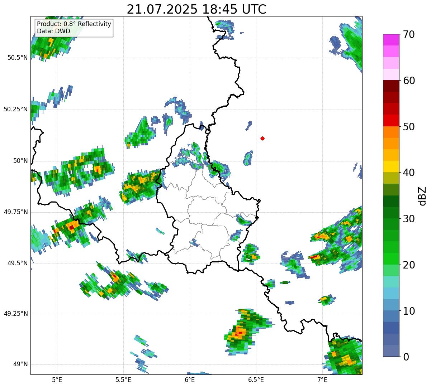Click the "Data: DWD" text
The height and width of the screenshot is (387, 431).
(x=54, y=31)
